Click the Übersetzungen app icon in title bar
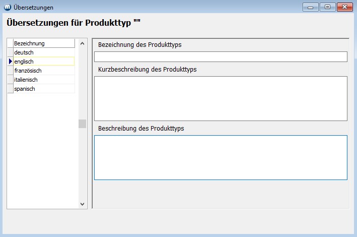Image resolution: width=357 pixels, height=237 pixels. pyautogui.click(x=7, y=8)
